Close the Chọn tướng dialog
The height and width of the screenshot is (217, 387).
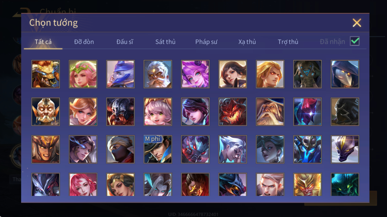click(x=357, y=23)
